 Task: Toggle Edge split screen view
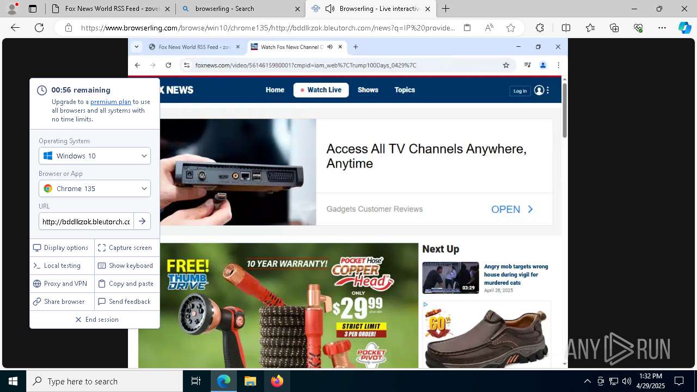[x=566, y=28]
